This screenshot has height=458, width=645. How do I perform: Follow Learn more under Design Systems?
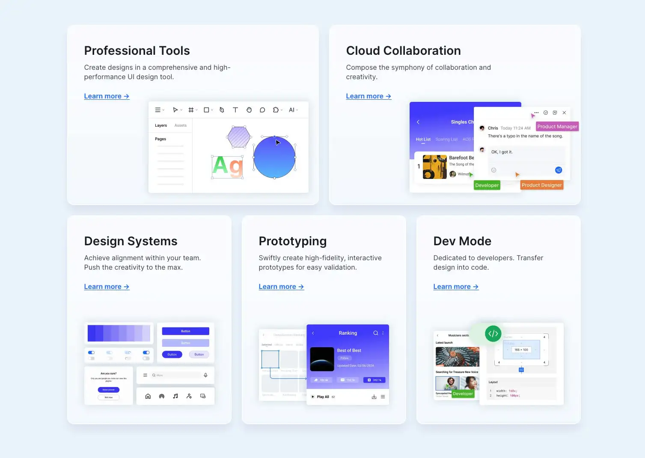click(x=107, y=287)
